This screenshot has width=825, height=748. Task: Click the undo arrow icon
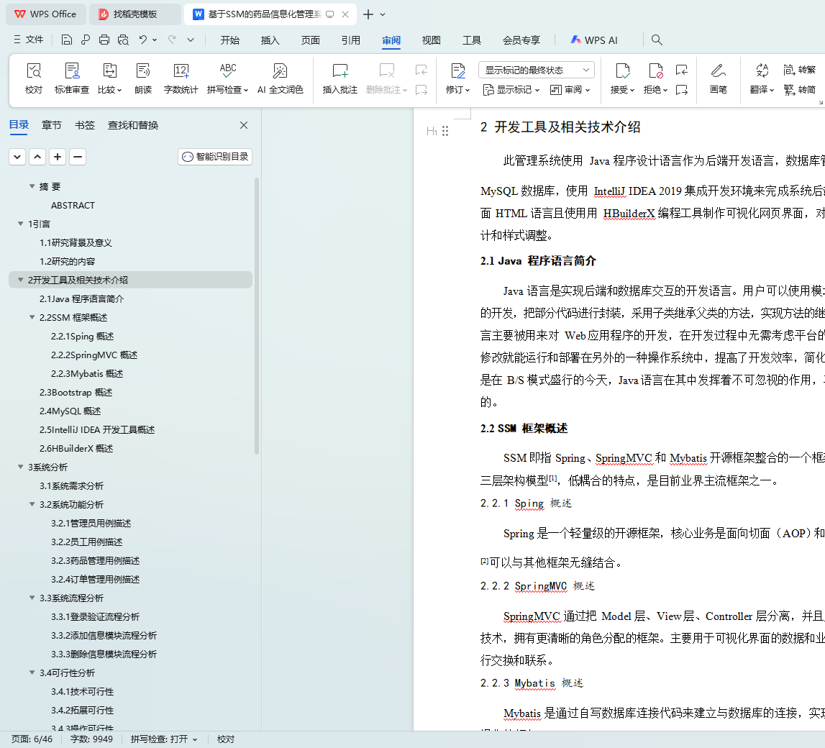tap(143, 40)
